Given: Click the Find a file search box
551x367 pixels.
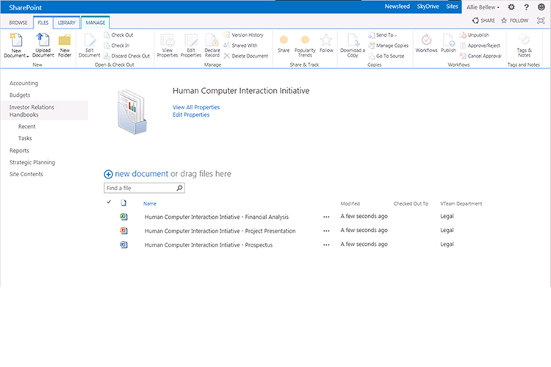Looking at the screenshot, I should pos(140,189).
